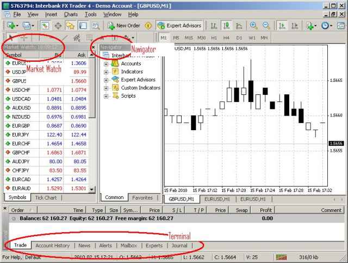Toggle the Navigator star-folder icon
Image resolution: width=348 pixels, height=263 pixels.
click(x=70, y=25)
